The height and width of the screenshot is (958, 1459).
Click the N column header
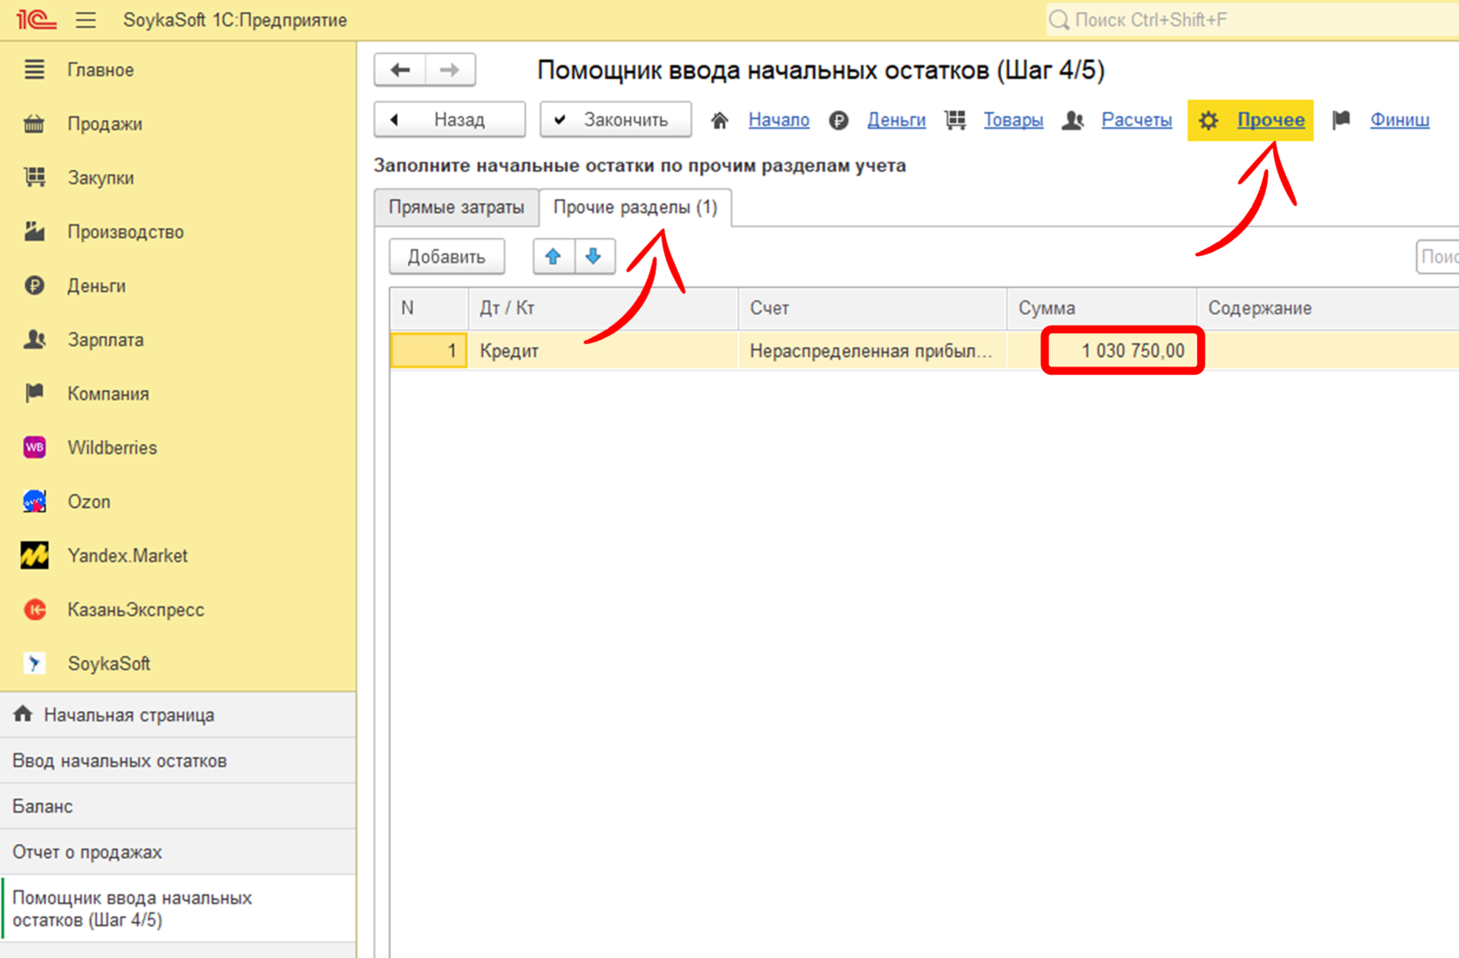[x=429, y=308]
